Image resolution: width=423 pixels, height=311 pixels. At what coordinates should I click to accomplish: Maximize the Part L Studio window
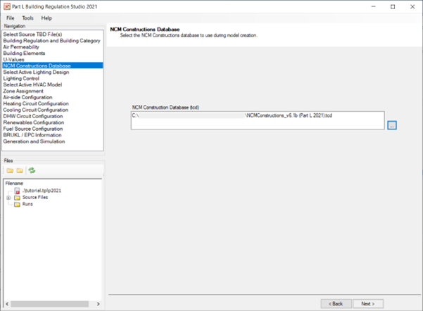(x=393, y=6)
